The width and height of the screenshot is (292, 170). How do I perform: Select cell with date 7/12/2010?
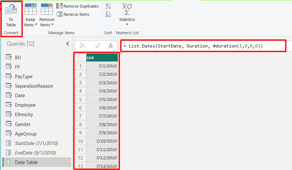[x=102, y=158]
